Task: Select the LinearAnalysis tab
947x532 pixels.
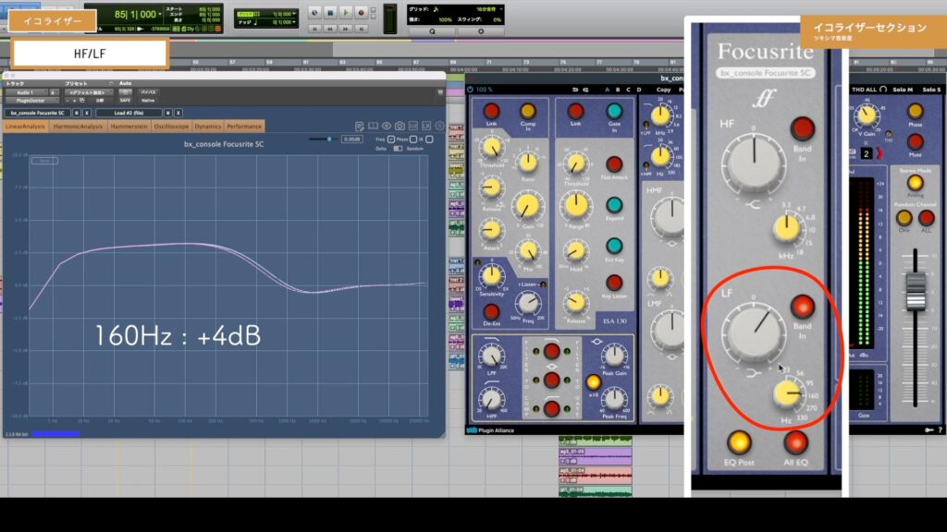Action: pyautogui.click(x=25, y=126)
